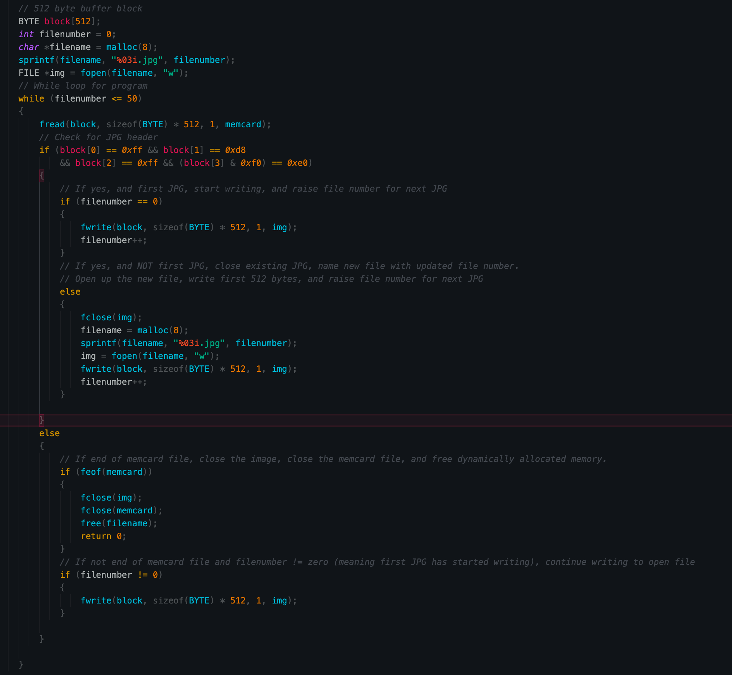Select the '0xe0' hex literal
The width and height of the screenshot is (732, 675).
tap(297, 163)
